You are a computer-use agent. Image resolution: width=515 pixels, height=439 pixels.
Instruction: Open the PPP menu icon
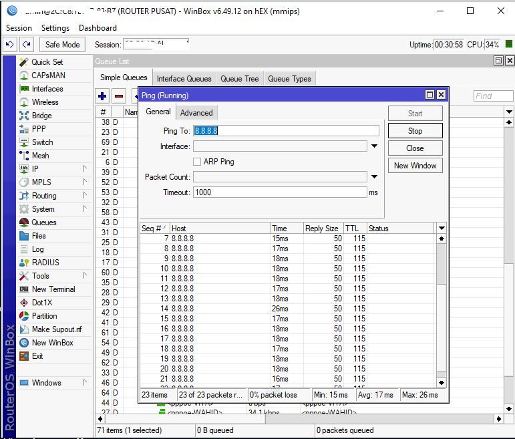(23, 129)
